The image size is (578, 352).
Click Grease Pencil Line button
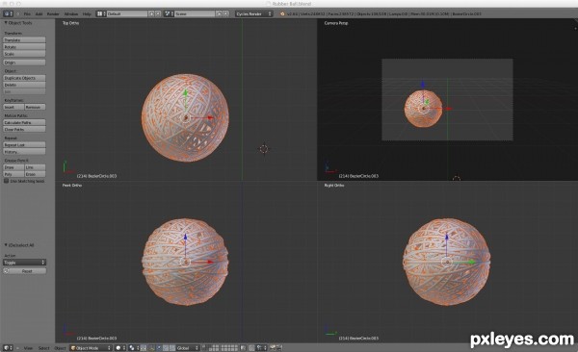click(x=35, y=167)
